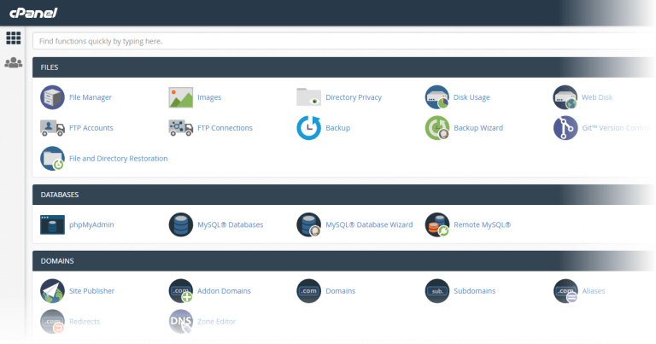Open User Manager people icon in sidebar
Viewport: 656px width, 344px height.
coord(14,62)
